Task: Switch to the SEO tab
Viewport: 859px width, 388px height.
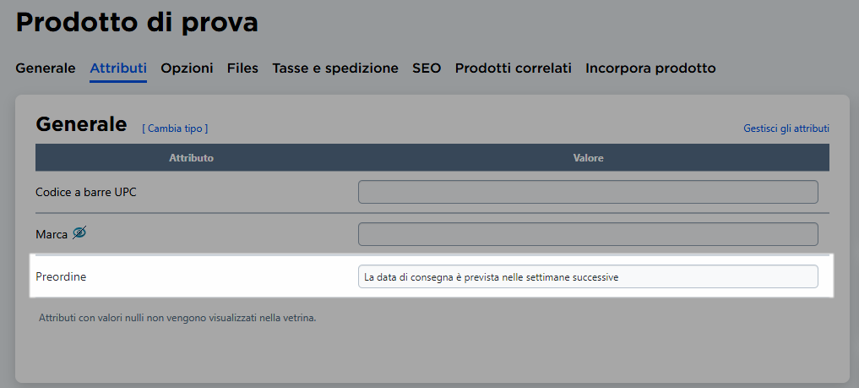Action: click(x=427, y=68)
